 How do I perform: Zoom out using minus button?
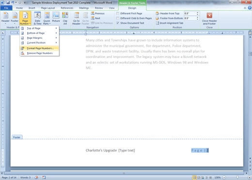point(224,178)
